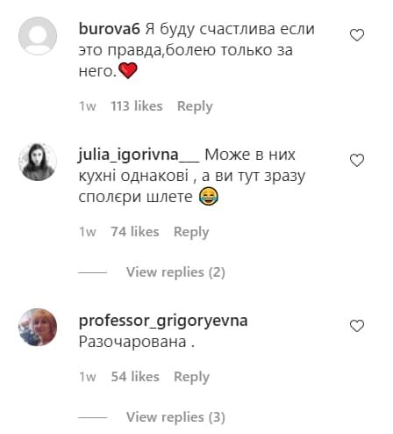The height and width of the screenshot is (434, 393).
Task: Visit professor_grigoryevna username profile link
Action: (x=163, y=321)
